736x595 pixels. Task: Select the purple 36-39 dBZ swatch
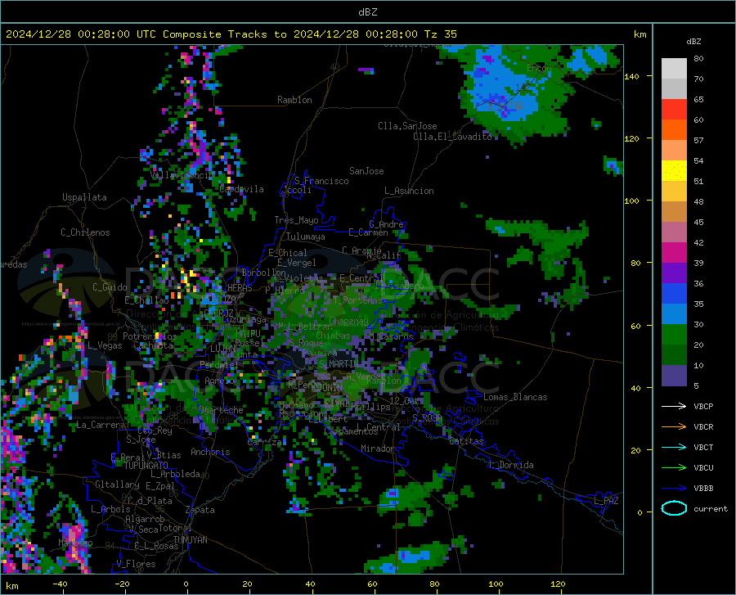[x=674, y=273]
